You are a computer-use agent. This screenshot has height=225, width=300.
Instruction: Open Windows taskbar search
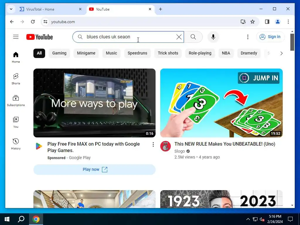21,219
